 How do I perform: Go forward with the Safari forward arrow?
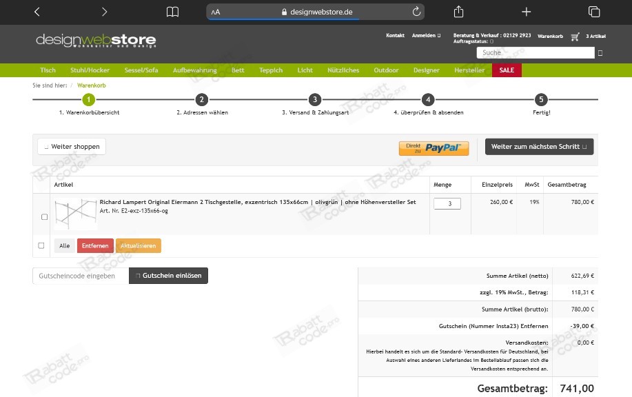coord(104,12)
